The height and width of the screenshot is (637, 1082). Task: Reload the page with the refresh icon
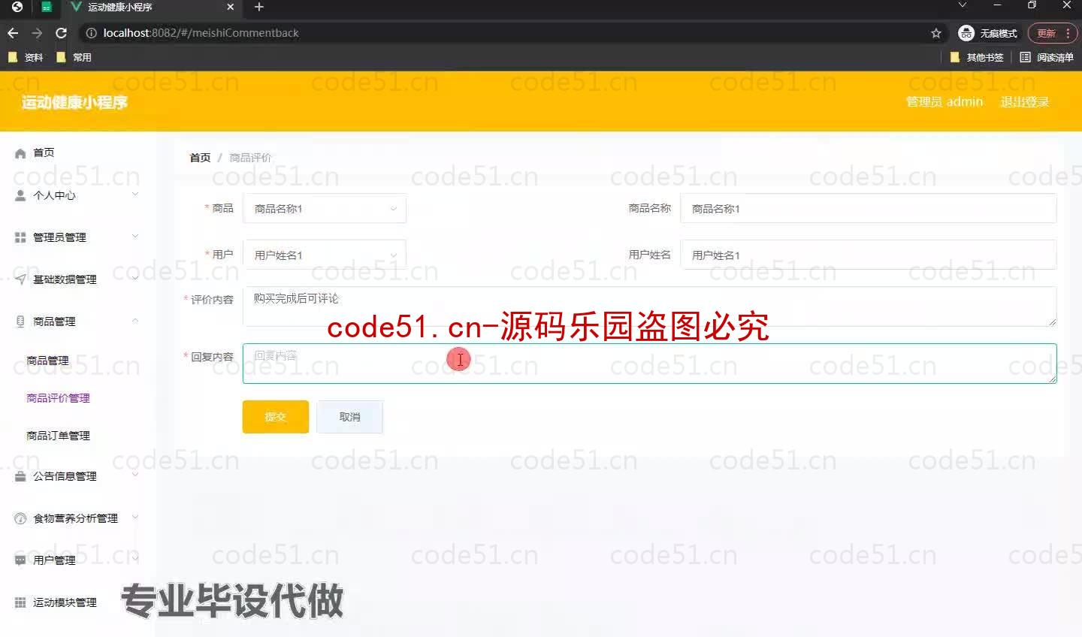tap(62, 33)
